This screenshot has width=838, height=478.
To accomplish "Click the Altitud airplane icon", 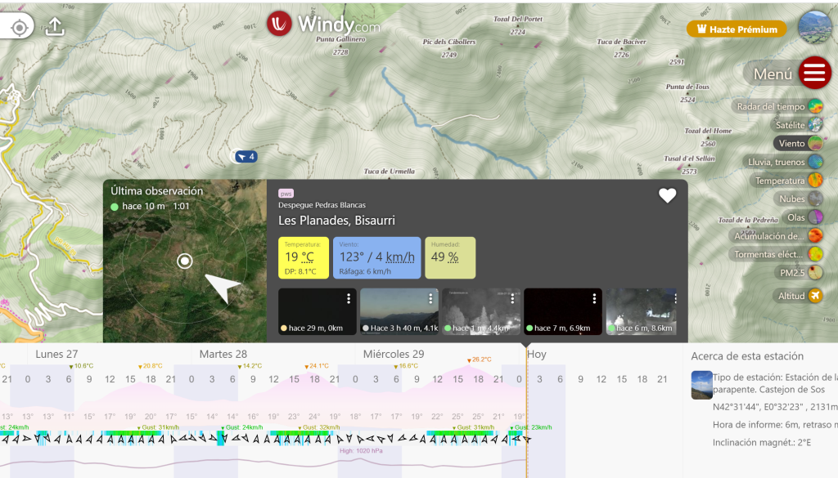I will coord(816,296).
